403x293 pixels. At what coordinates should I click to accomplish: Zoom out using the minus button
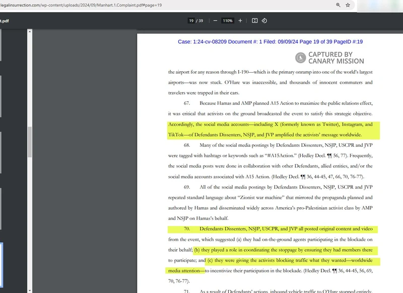215,21
